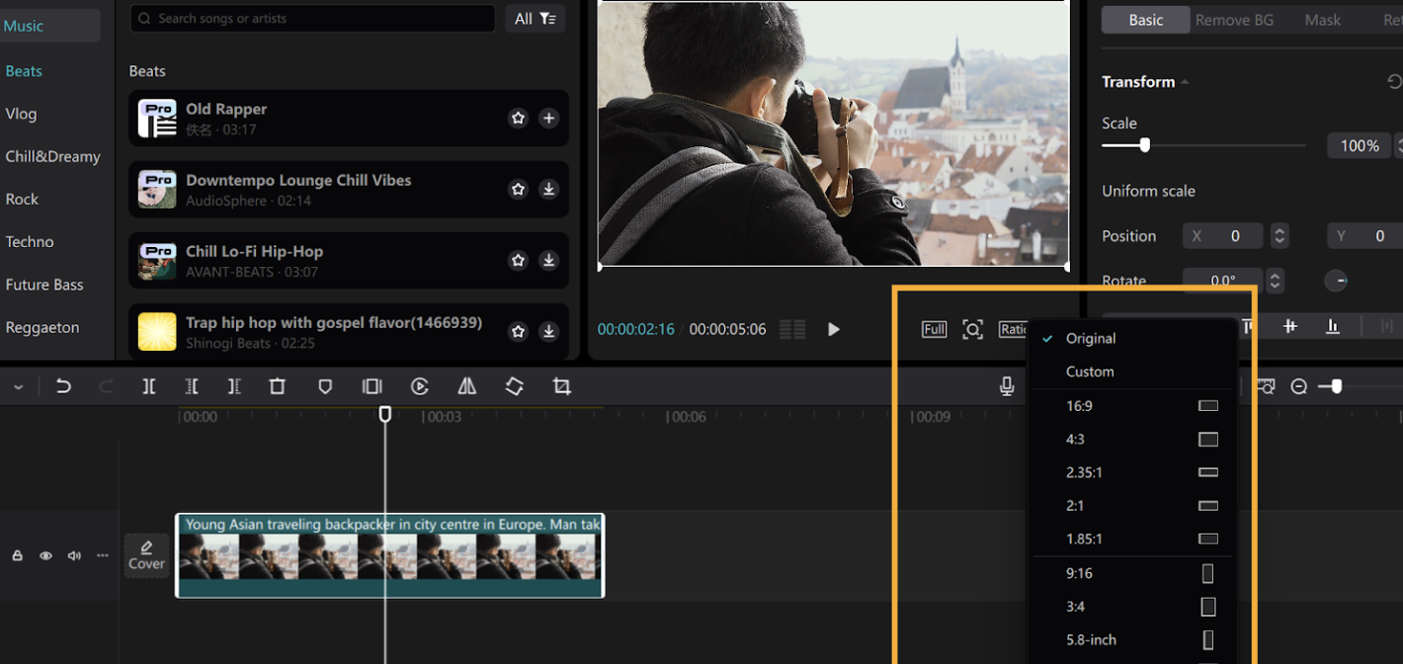
Task: Mute the video track audio
Action: pos(73,555)
